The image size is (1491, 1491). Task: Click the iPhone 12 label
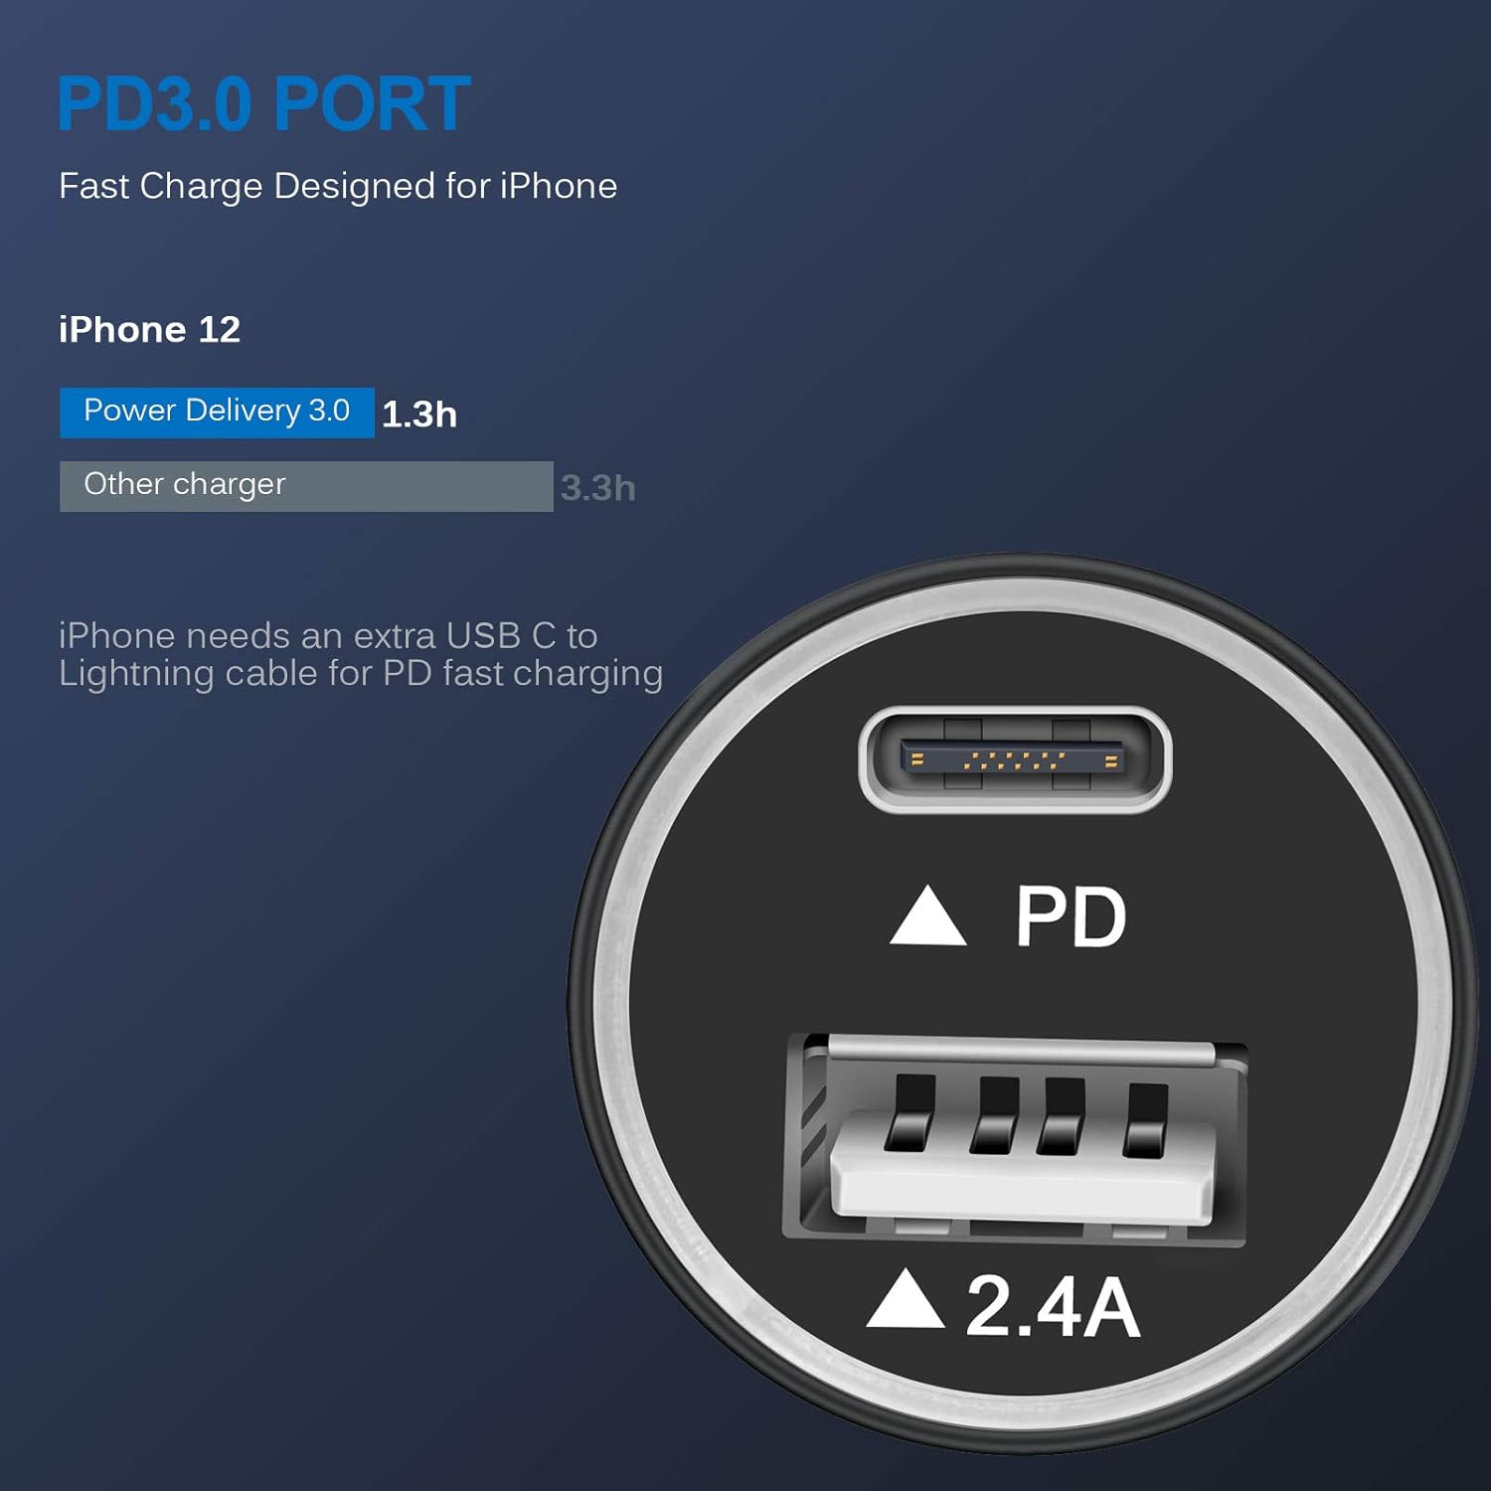149,329
